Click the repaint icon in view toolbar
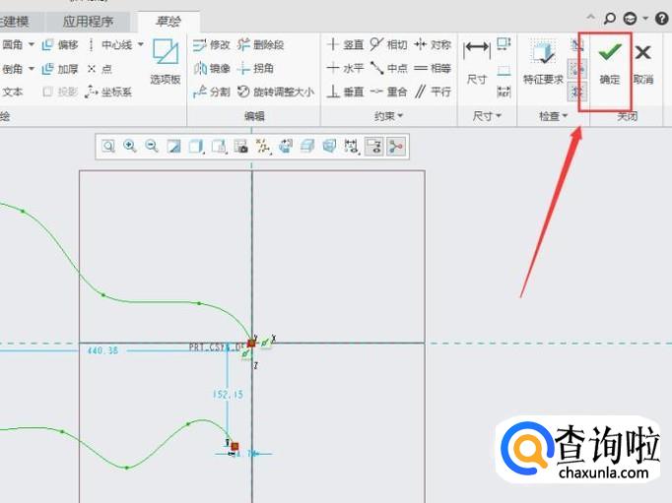 pos(173,147)
